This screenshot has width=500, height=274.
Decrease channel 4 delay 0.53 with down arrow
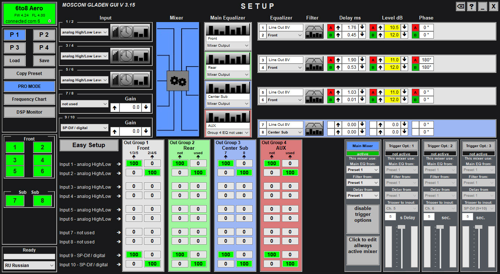(362, 67)
